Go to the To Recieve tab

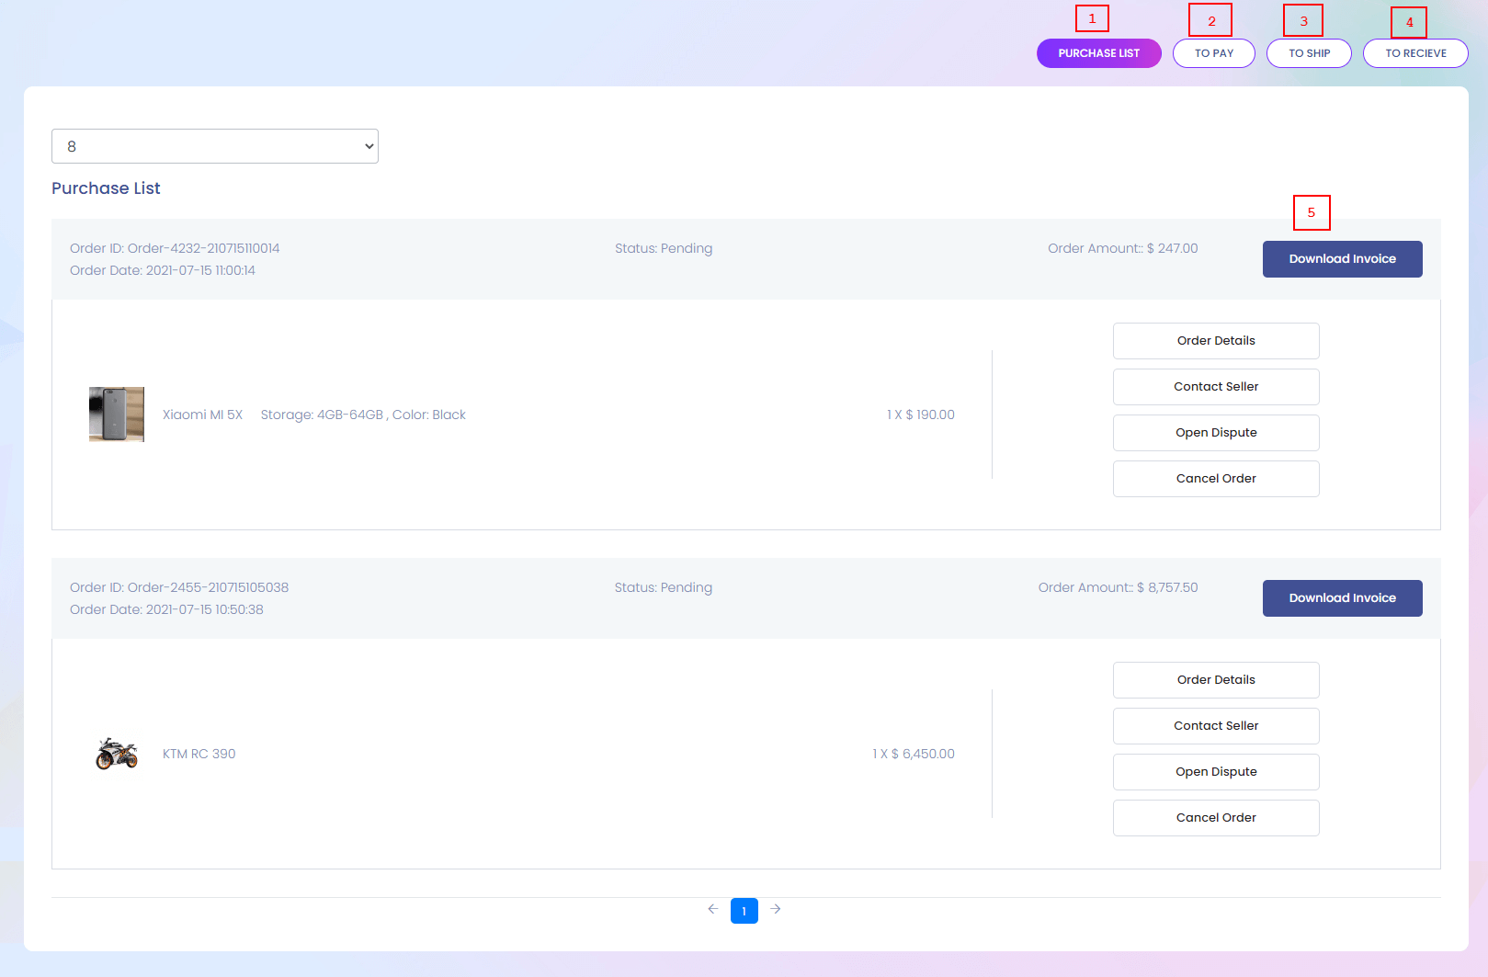(x=1415, y=53)
